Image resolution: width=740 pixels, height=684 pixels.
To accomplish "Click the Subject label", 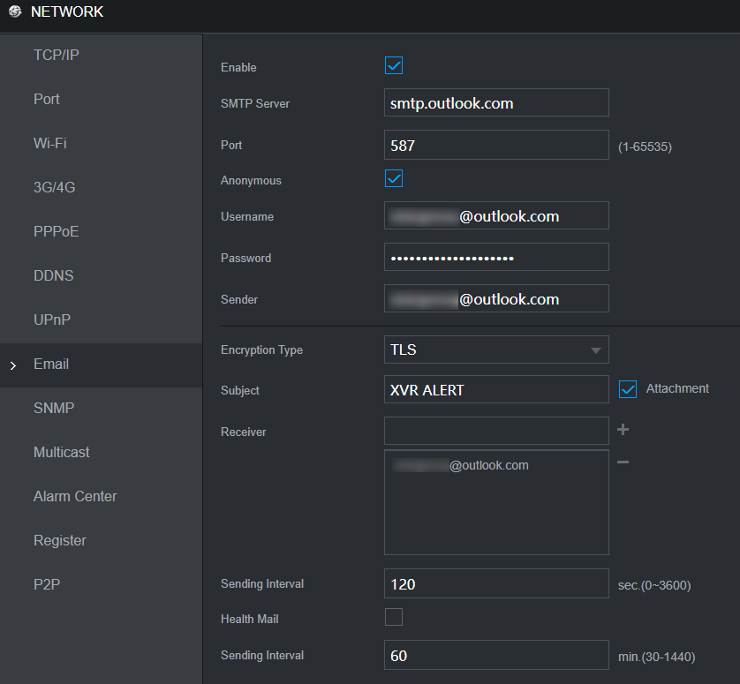I will point(240,391).
